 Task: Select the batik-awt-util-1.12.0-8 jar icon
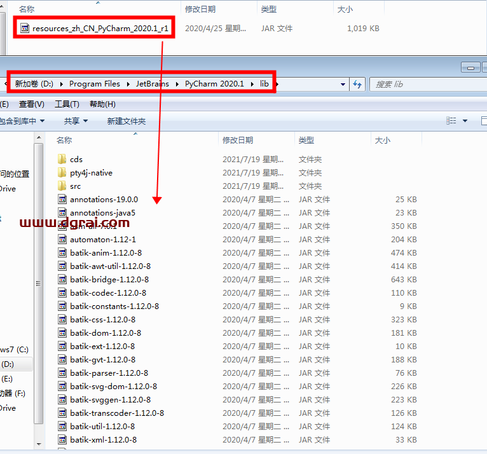[x=62, y=266]
